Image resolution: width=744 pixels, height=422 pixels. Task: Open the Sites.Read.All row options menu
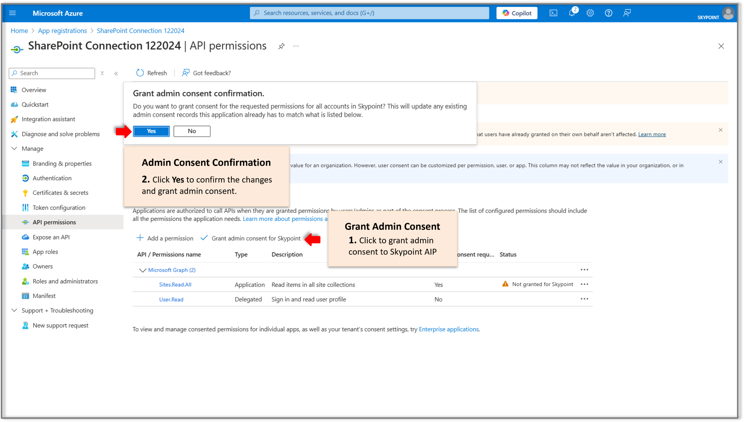click(x=584, y=284)
